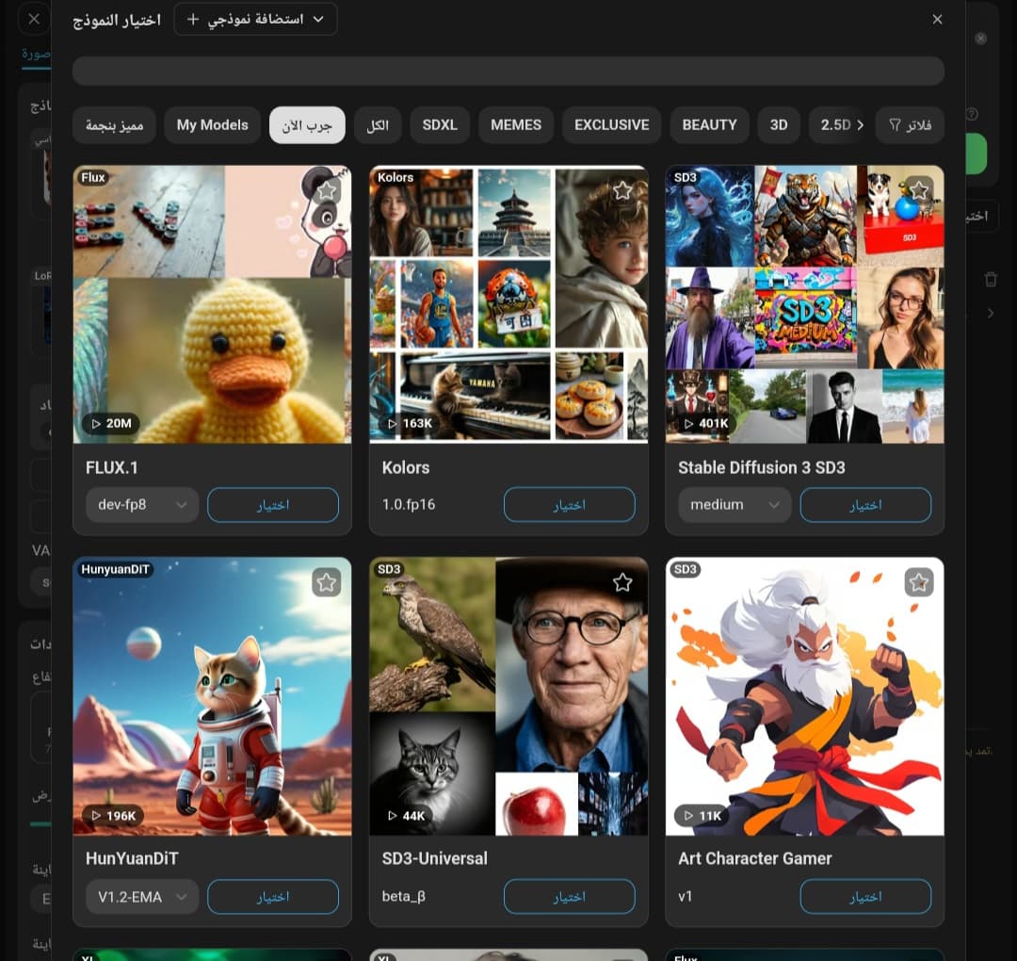Click the 11K run count badge on Art Character Gamer

[x=702, y=816]
